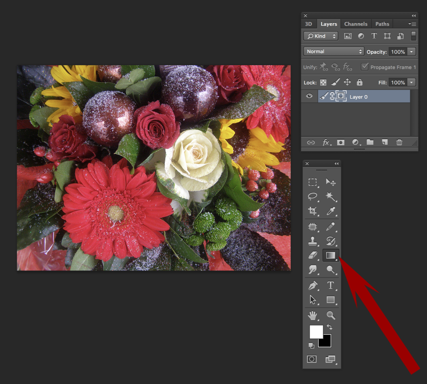Change screen mode in toolbox
Image resolution: width=427 pixels, height=384 pixels.
330,359
